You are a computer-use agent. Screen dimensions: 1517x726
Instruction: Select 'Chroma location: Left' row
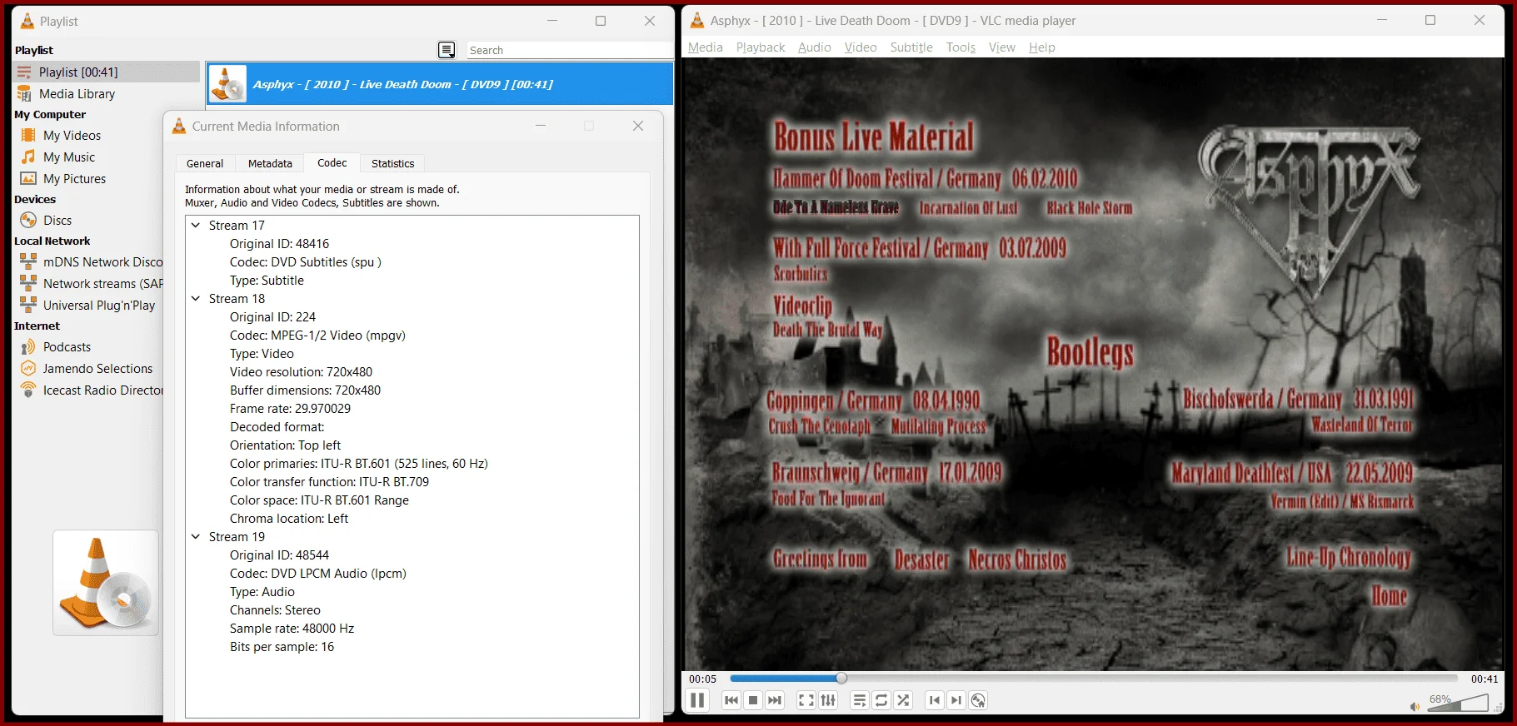289,519
